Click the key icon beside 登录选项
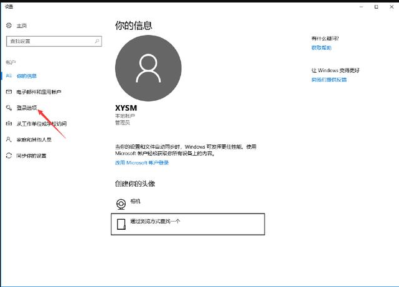Image resolution: width=399 pixels, height=287 pixels. (9, 108)
